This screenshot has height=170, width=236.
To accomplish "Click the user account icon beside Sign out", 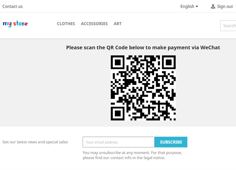I will pyautogui.click(x=213, y=6).
